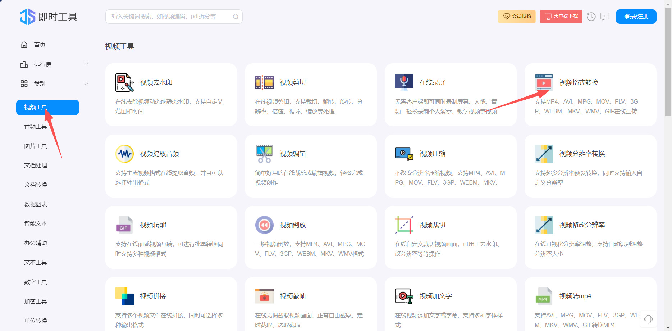This screenshot has width=672, height=331.
Task: Open the 视频转gif GIF file icon
Action: [124, 225]
